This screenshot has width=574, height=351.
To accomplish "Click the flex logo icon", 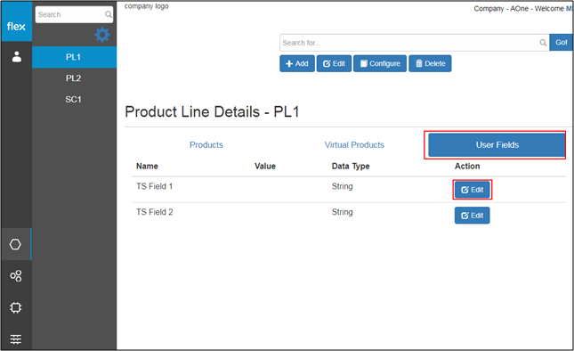I will (x=16, y=26).
